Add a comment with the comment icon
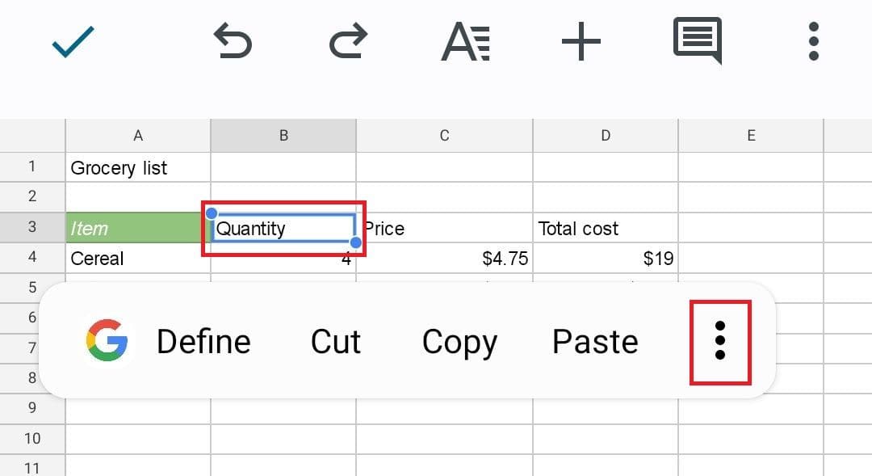The height and width of the screenshot is (476, 872). pos(698,40)
